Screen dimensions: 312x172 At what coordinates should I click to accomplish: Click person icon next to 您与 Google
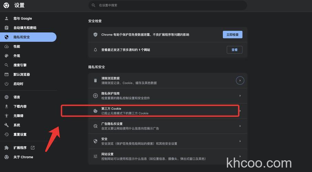tap(7, 18)
